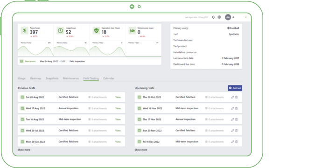Select the Football primary use radio
The height and width of the screenshot is (168, 336).
coord(228,28)
